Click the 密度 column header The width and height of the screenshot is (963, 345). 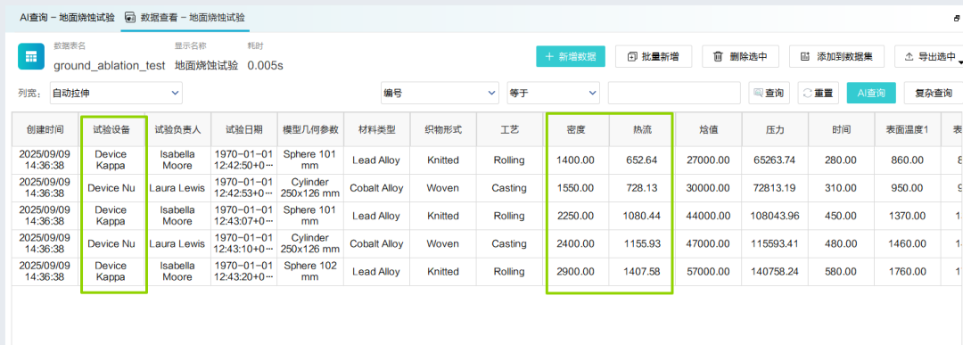575,129
